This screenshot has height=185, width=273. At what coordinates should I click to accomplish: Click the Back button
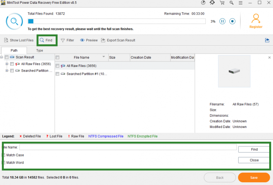220,178
